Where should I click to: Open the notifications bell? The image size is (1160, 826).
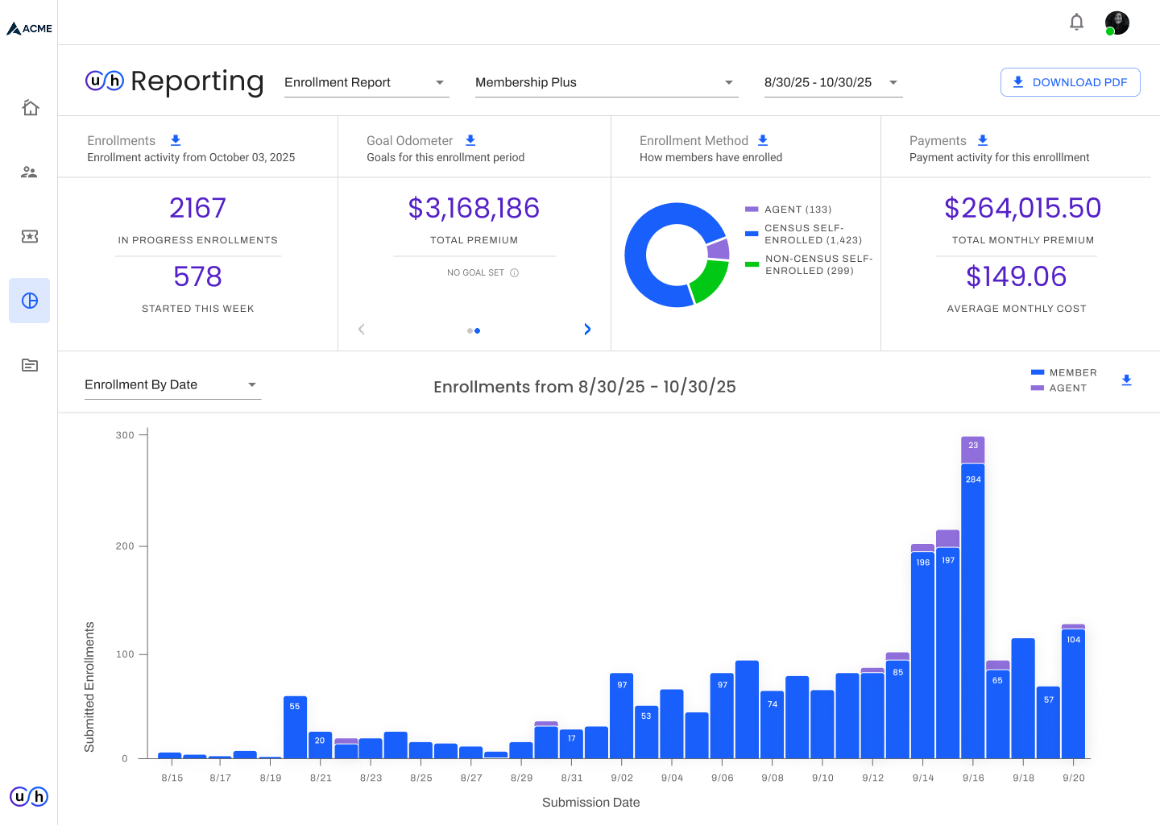(x=1076, y=22)
